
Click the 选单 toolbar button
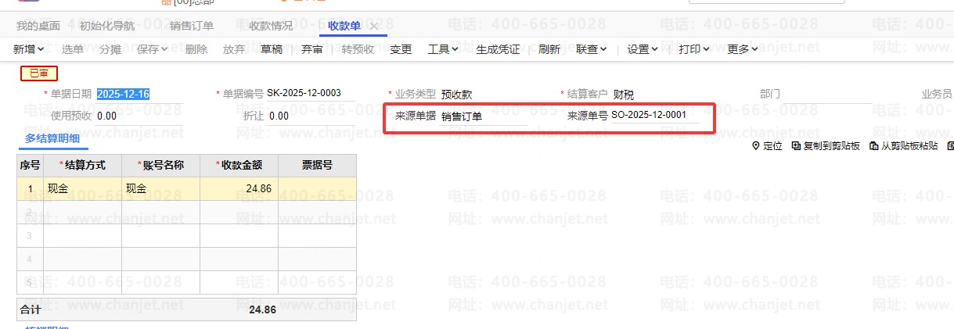pyautogui.click(x=73, y=49)
